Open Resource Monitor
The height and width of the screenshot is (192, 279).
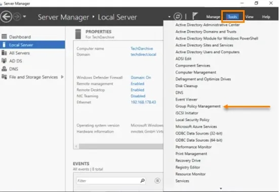click(x=190, y=174)
